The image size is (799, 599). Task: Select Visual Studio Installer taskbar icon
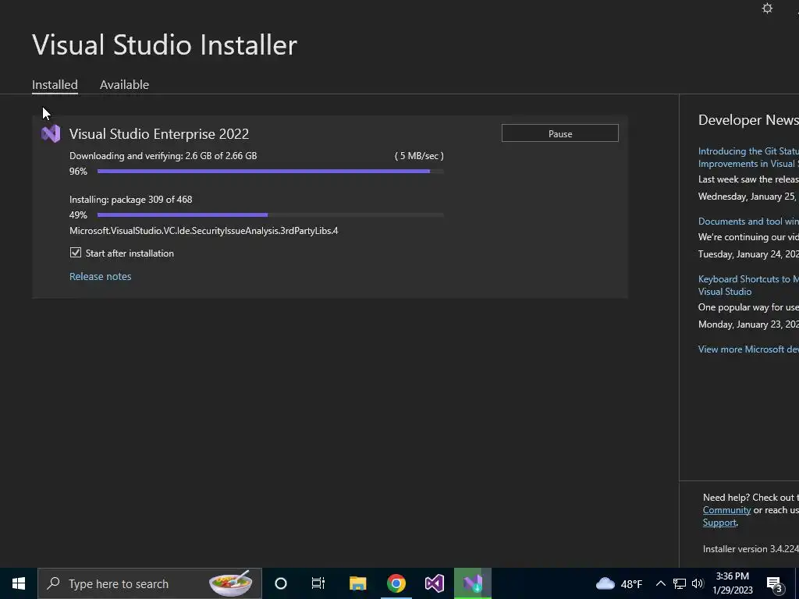473,583
